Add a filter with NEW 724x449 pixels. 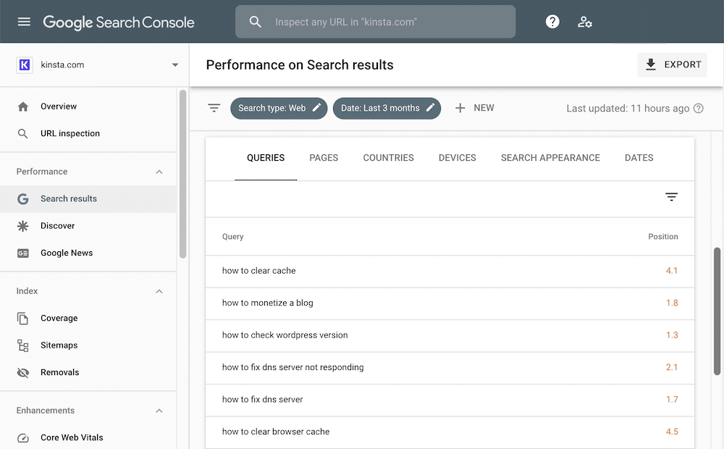click(x=474, y=107)
